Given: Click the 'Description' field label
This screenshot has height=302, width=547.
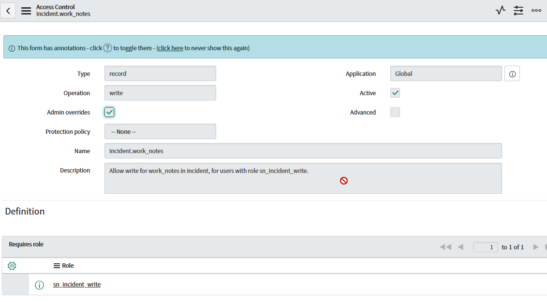Looking at the screenshot, I should tap(75, 171).
